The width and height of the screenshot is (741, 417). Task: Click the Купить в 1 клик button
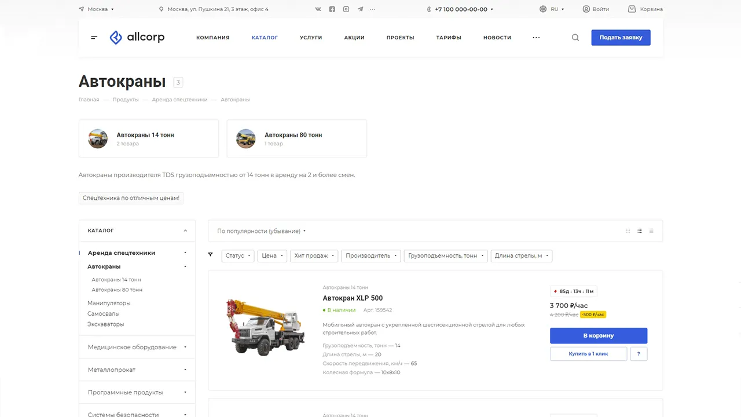pos(588,354)
